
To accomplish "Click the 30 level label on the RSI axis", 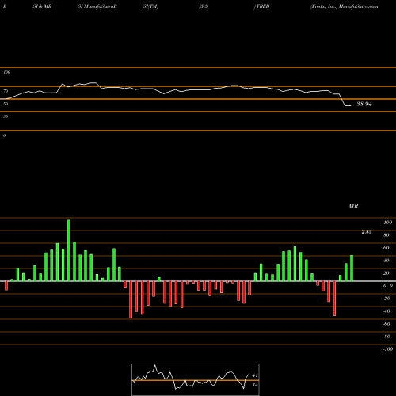I will (6, 116).
